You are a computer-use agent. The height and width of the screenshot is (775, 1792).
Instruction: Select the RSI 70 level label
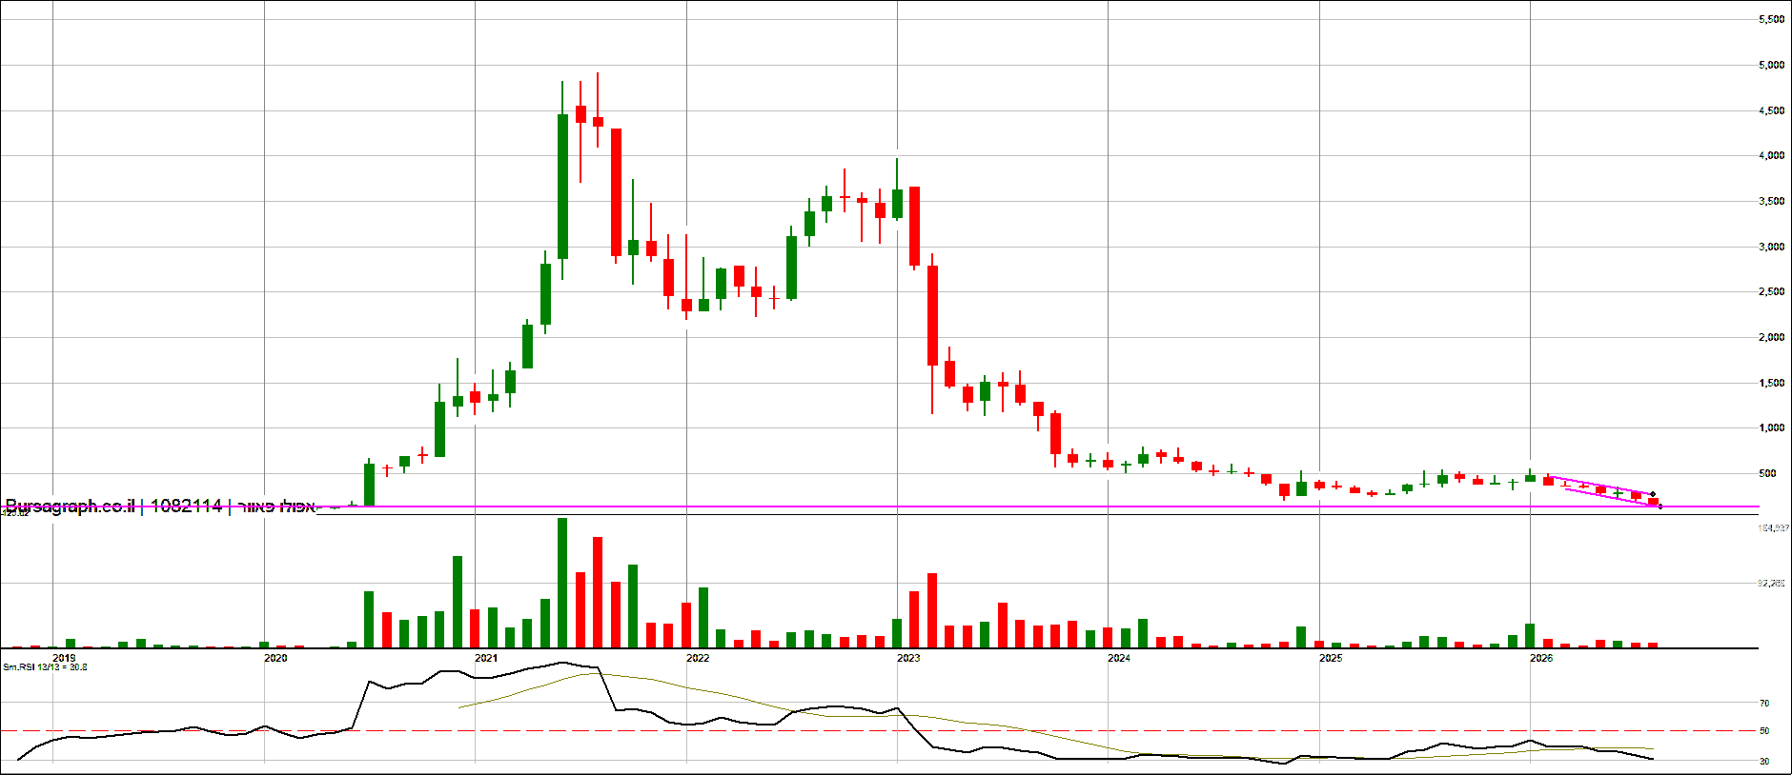(x=1764, y=704)
